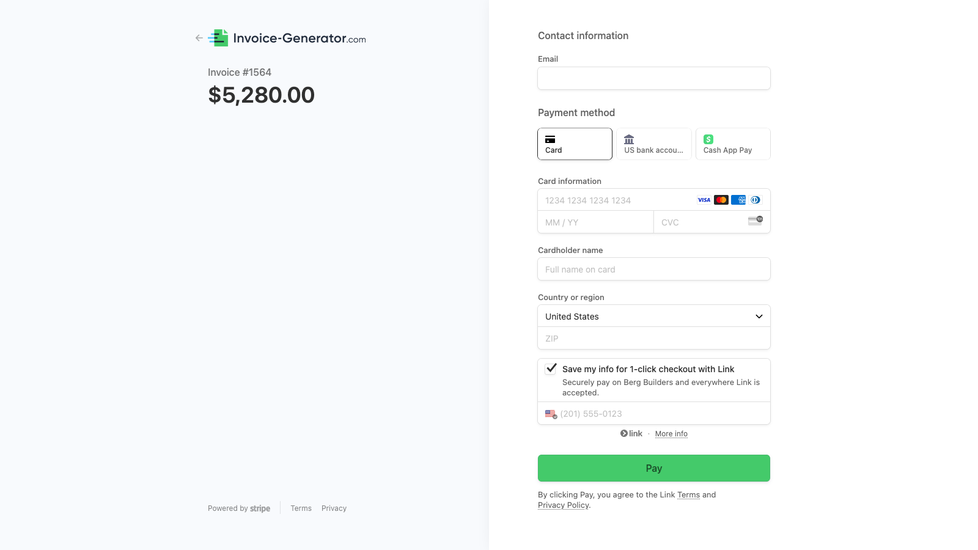
Task: Click the back arrow
Action: point(199,38)
